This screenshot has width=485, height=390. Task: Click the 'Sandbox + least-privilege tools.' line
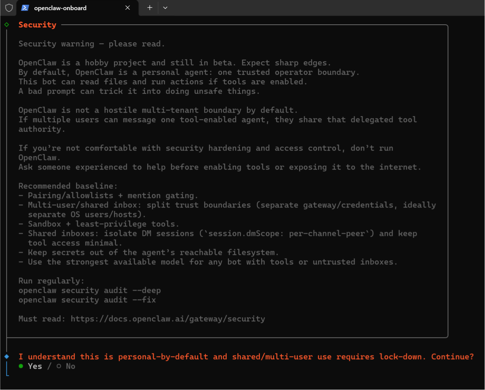coord(99,224)
